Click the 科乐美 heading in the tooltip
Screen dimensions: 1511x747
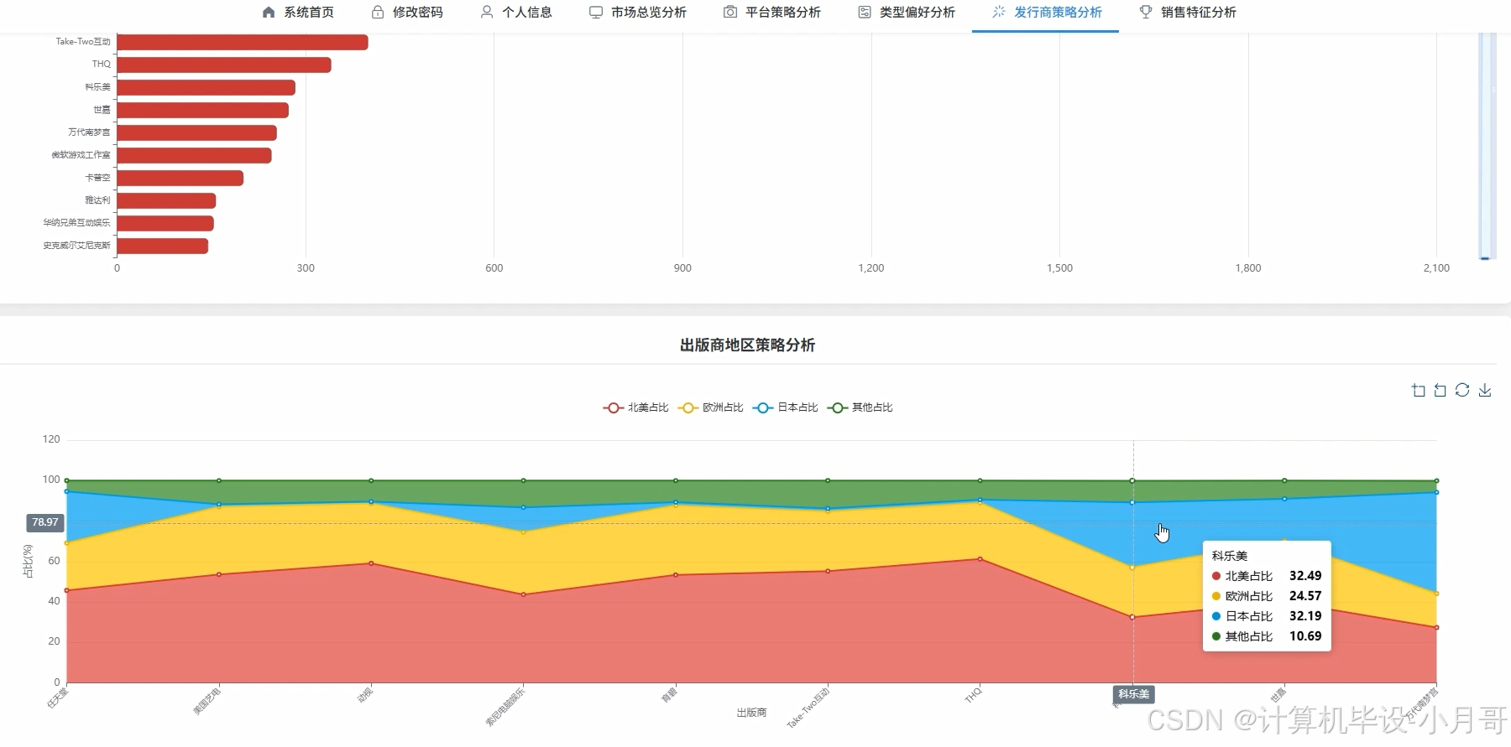pyautogui.click(x=1229, y=556)
